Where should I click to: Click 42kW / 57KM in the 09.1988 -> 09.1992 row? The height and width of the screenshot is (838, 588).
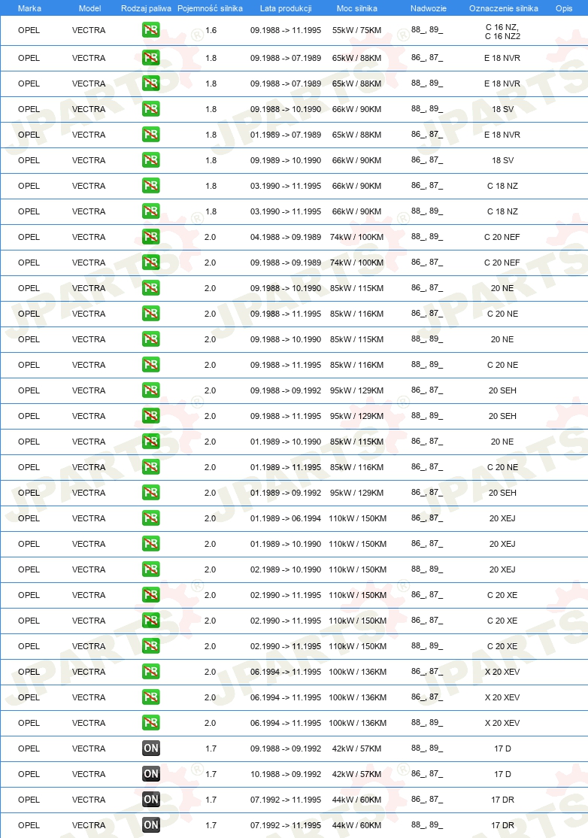pyautogui.click(x=356, y=748)
